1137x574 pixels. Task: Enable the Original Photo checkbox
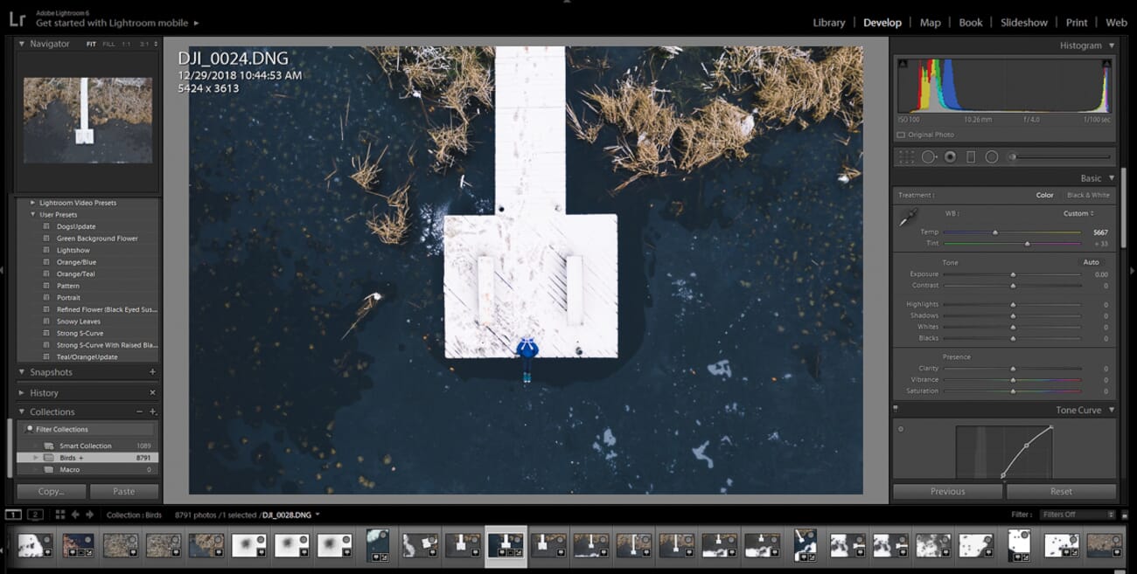point(901,135)
